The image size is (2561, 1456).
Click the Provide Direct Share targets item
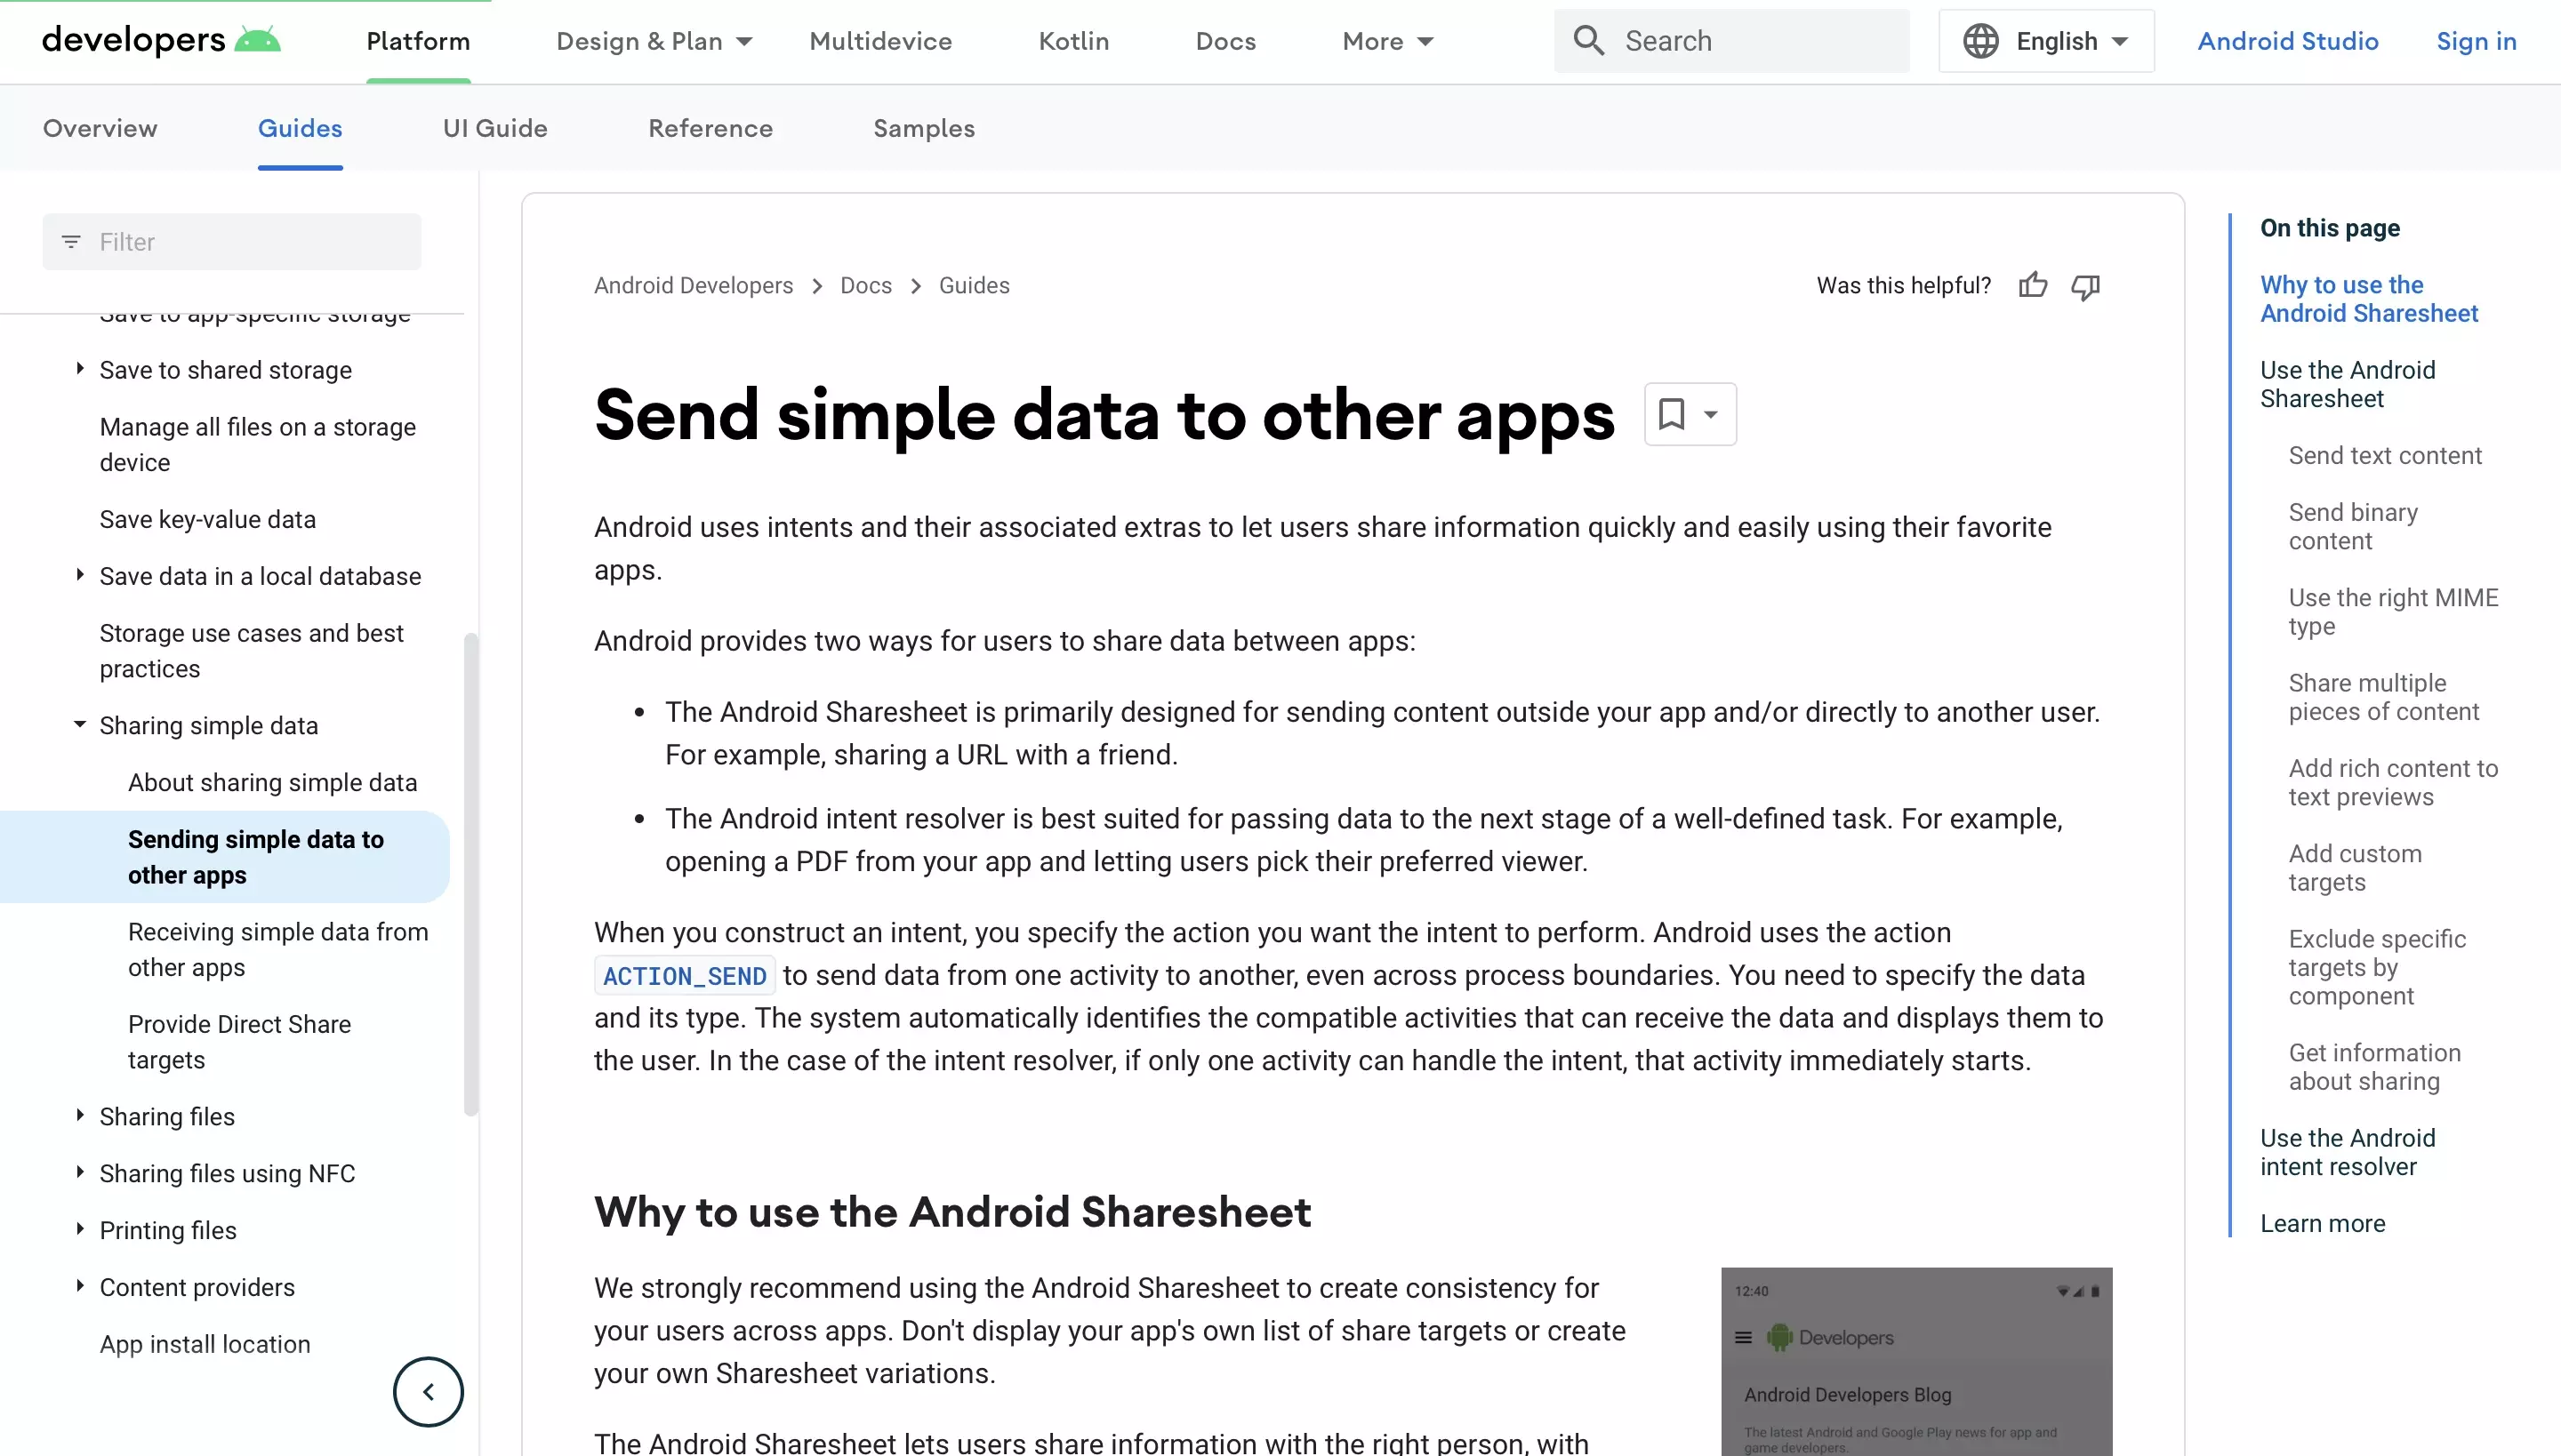[239, 1041]
